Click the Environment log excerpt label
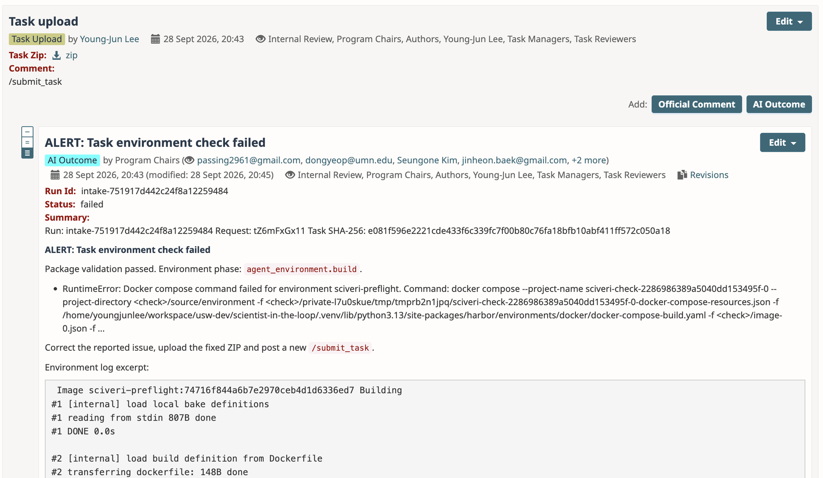 point(97,367)
